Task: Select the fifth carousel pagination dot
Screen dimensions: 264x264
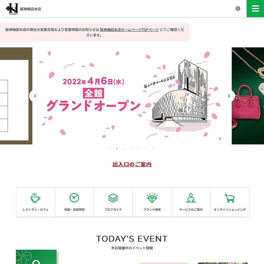Action: point(138,148)
